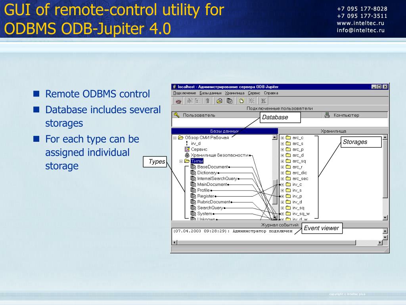Click the stacked documents copy toolbar icon
The width and height of the screenshot is (406, 305).
pos(230,101)
